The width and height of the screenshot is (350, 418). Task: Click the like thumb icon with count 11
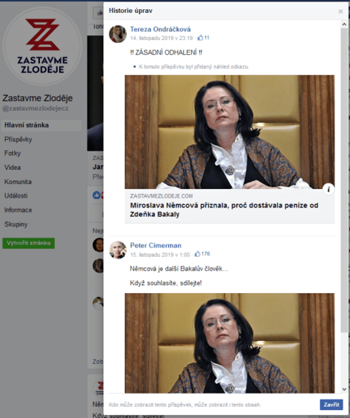pos(200,38)
